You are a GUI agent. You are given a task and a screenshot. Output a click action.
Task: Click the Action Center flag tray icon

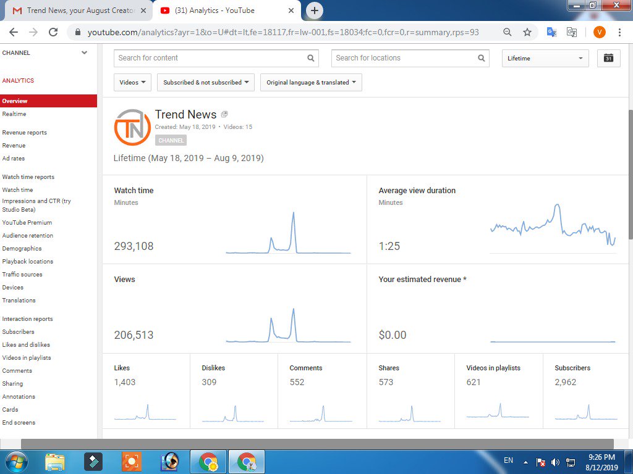[x=540, y=462]
